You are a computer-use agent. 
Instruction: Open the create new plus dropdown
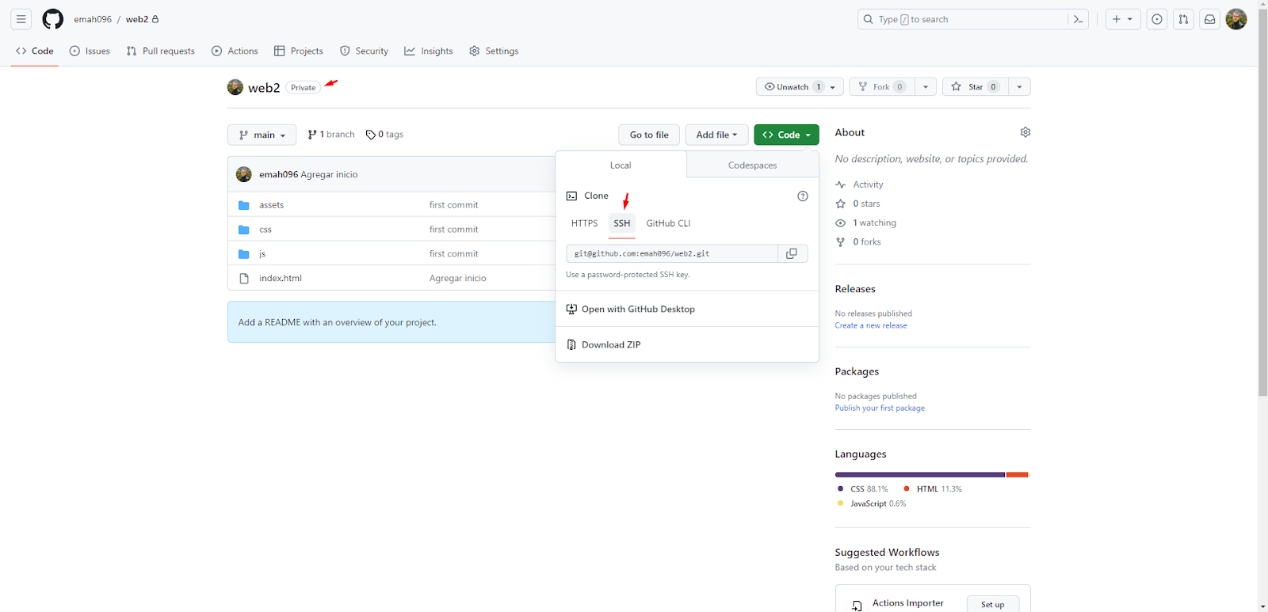point(1122,19)
